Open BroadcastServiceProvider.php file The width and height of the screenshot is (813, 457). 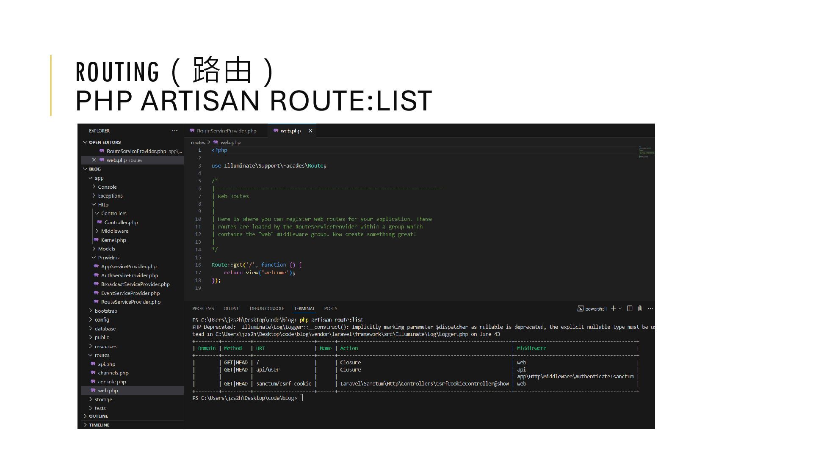point(135,284)
